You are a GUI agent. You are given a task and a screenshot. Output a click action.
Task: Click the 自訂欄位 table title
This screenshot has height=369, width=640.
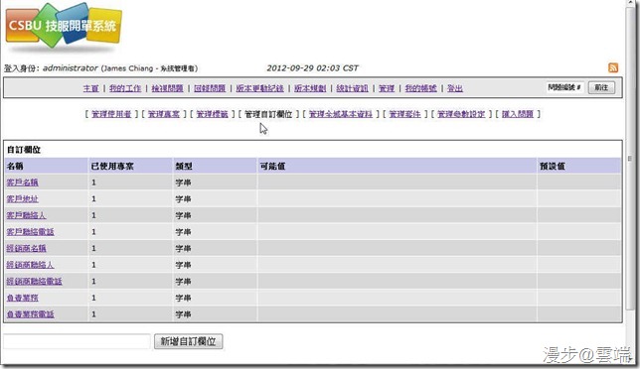[24, 150]
